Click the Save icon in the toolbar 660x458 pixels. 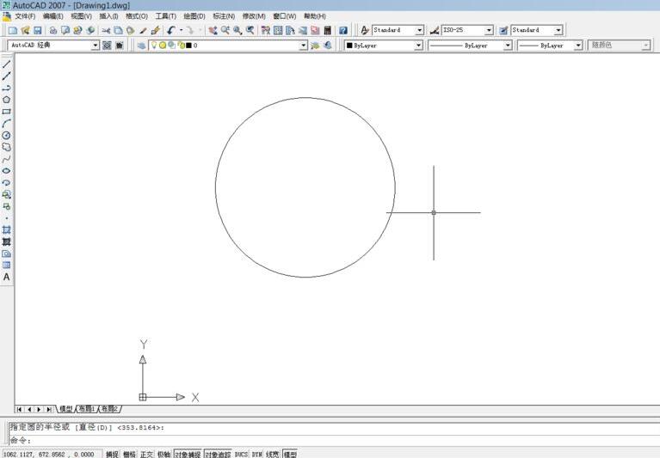click(37, 30)
